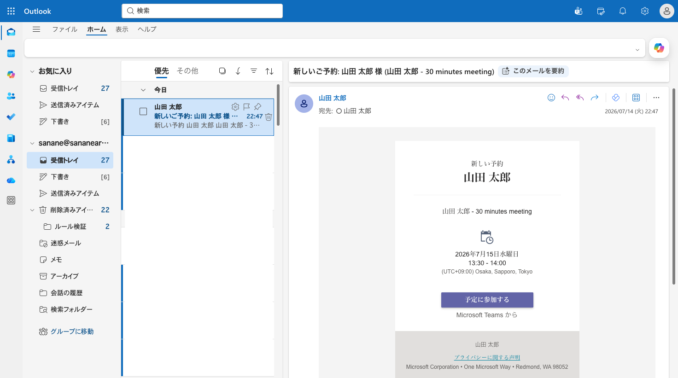Screen dimensions: 678x378
Task: Open 送信済みアイテム under お気に入り
Action: pos(70,105)
